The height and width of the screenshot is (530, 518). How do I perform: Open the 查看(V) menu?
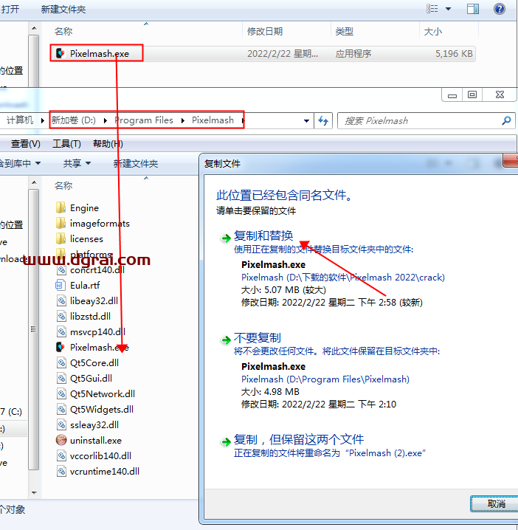coord(25,144)
